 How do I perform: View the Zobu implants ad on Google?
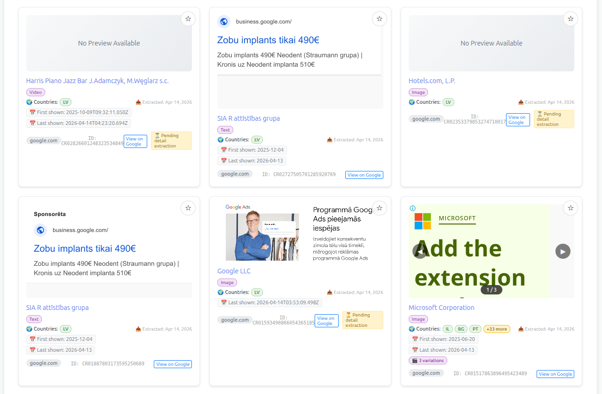click(364, 175)
